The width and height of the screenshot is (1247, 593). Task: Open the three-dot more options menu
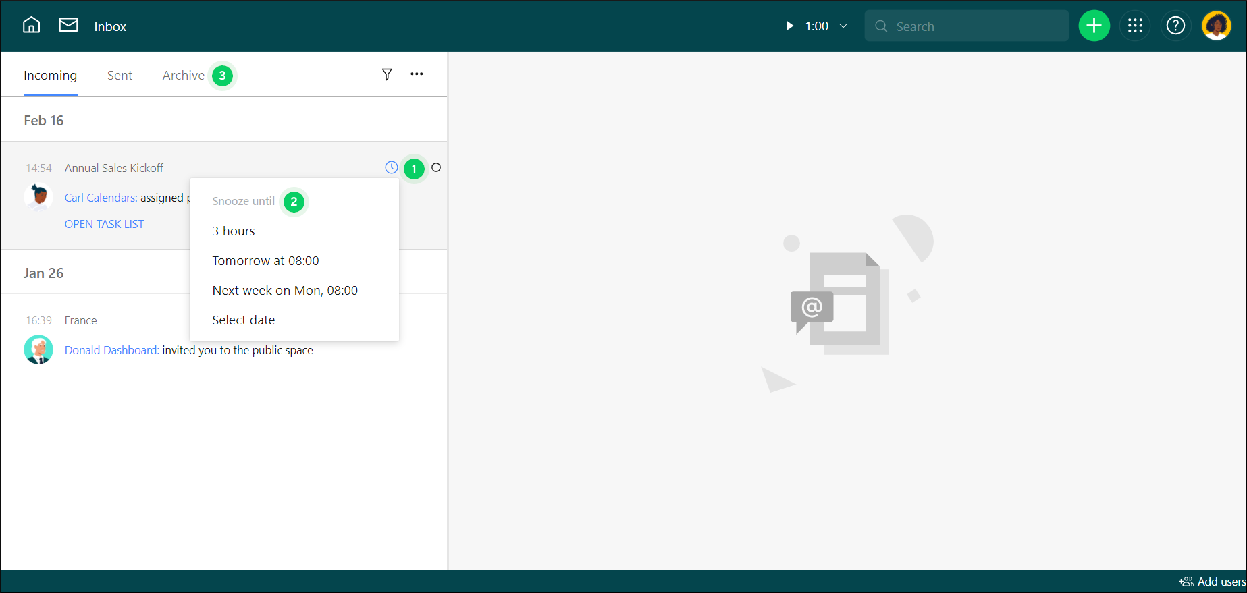pos(417,74)
